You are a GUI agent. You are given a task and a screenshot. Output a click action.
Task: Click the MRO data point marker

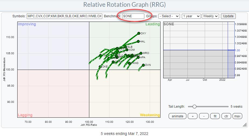click(x=141, y=53)
